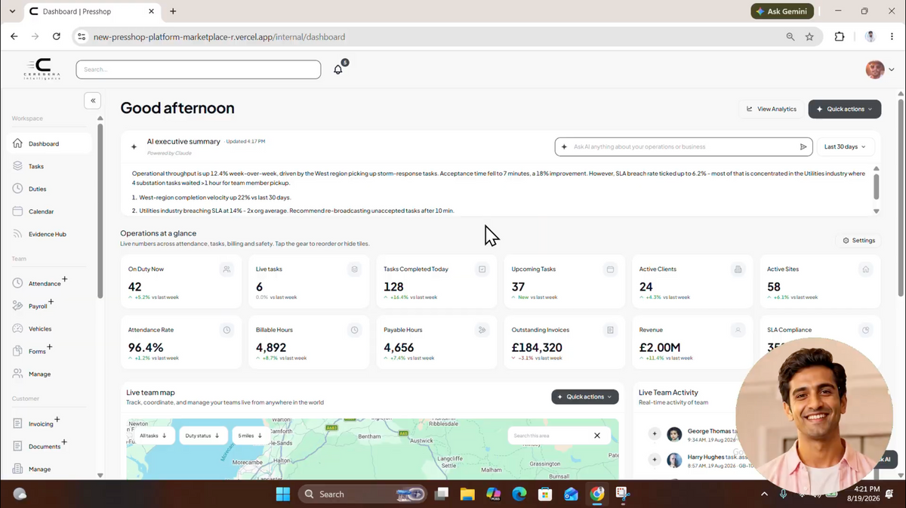Expand the Invoicing plus expander
The height and width of the screenshot is (508, 906).
click(x=57, y=420)
